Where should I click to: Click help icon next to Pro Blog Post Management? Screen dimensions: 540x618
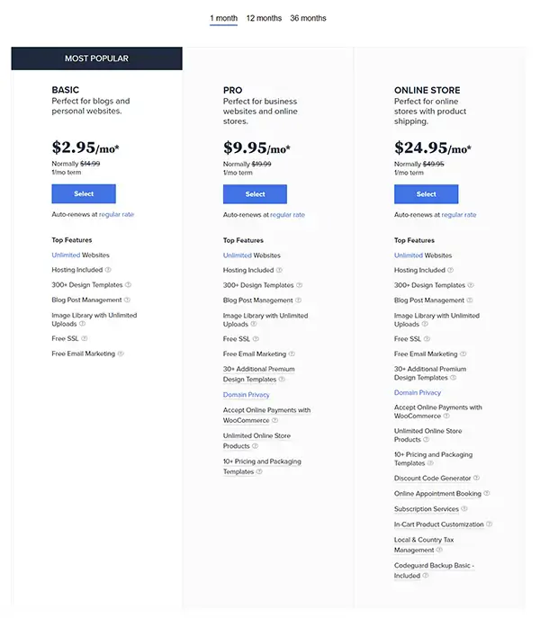pos(298,300)
